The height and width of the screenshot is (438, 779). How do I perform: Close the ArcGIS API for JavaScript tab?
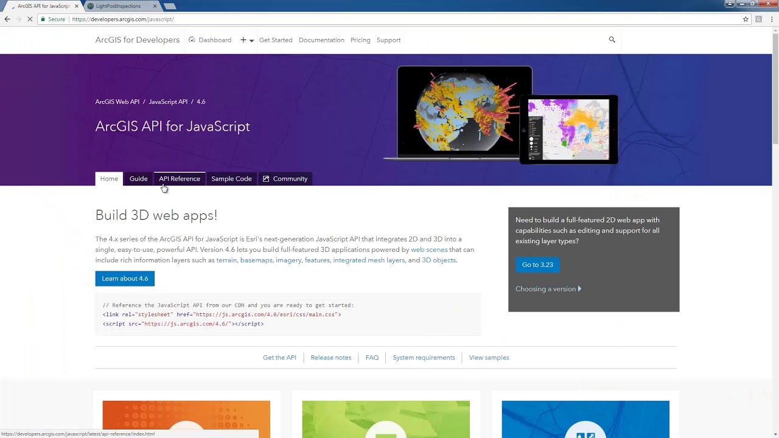77,6
